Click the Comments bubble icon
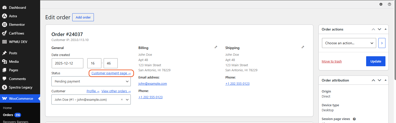 [x=5, y=79]
